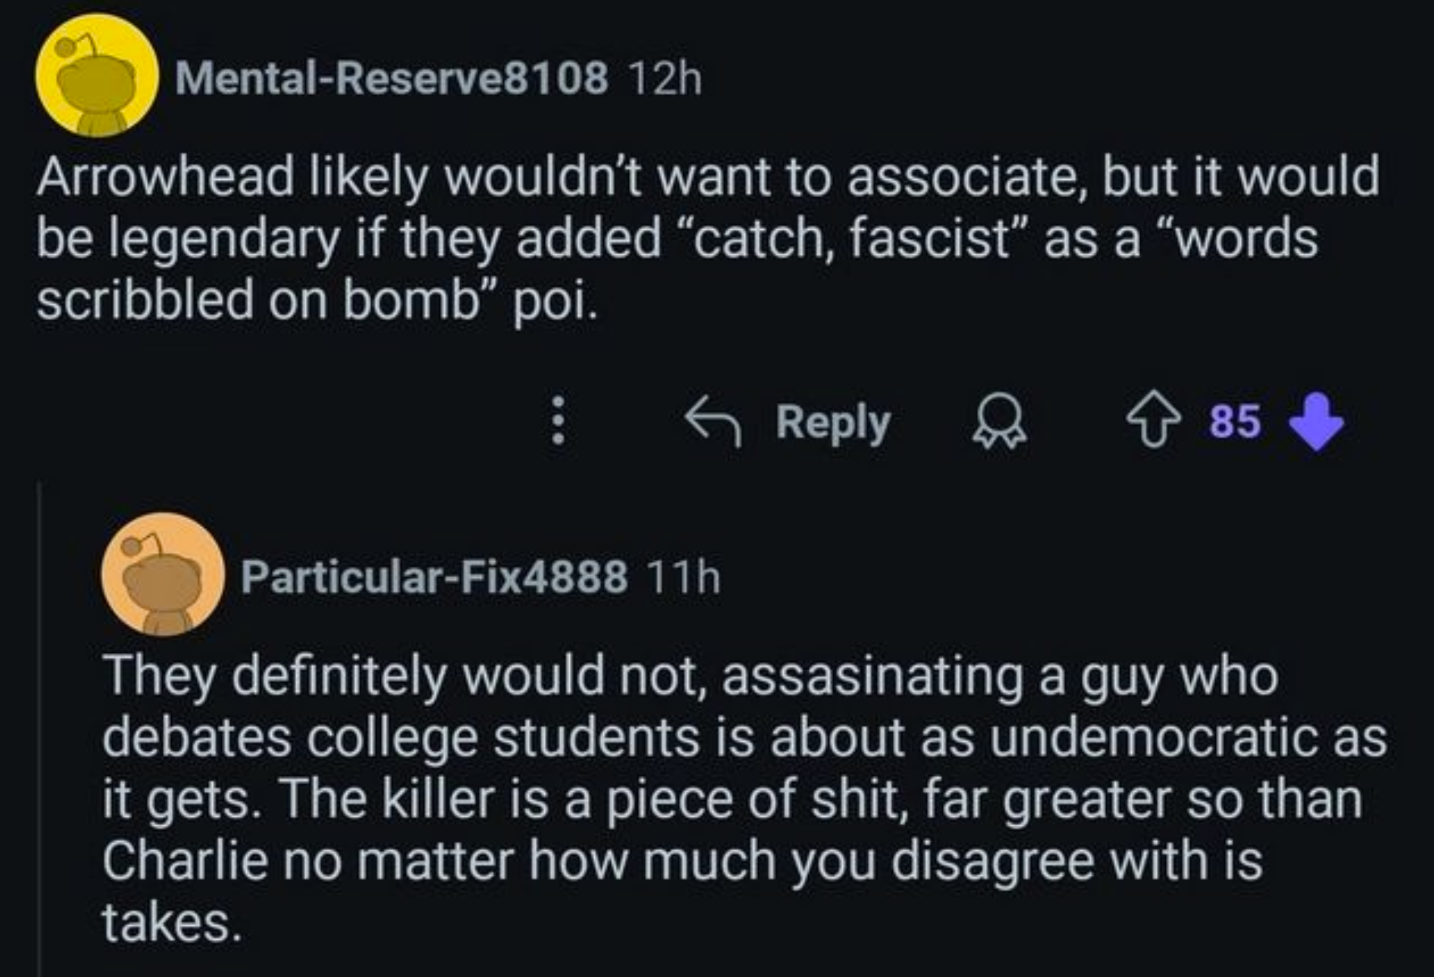1434x977 pixels.
Task: Click the reply arrow icon
Action: point(714,422)
